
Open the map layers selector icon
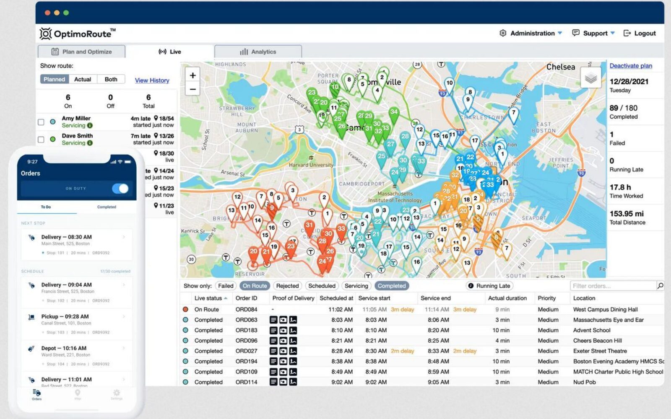590,78
